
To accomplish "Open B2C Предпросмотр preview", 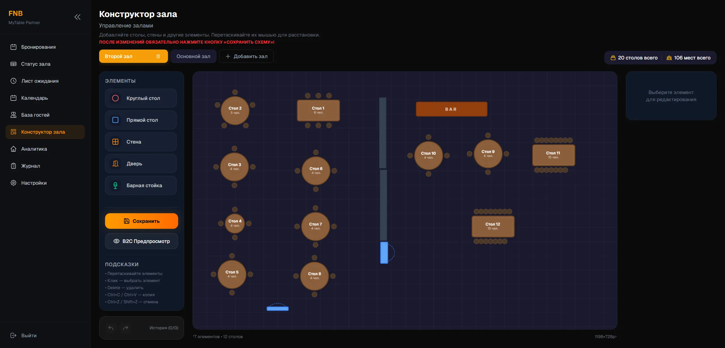I will 141,241.
